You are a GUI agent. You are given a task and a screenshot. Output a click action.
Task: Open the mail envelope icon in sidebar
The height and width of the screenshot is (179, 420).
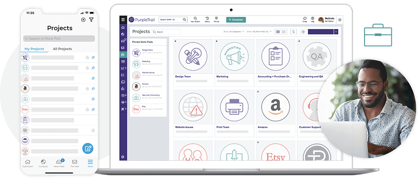pos(123,48)
